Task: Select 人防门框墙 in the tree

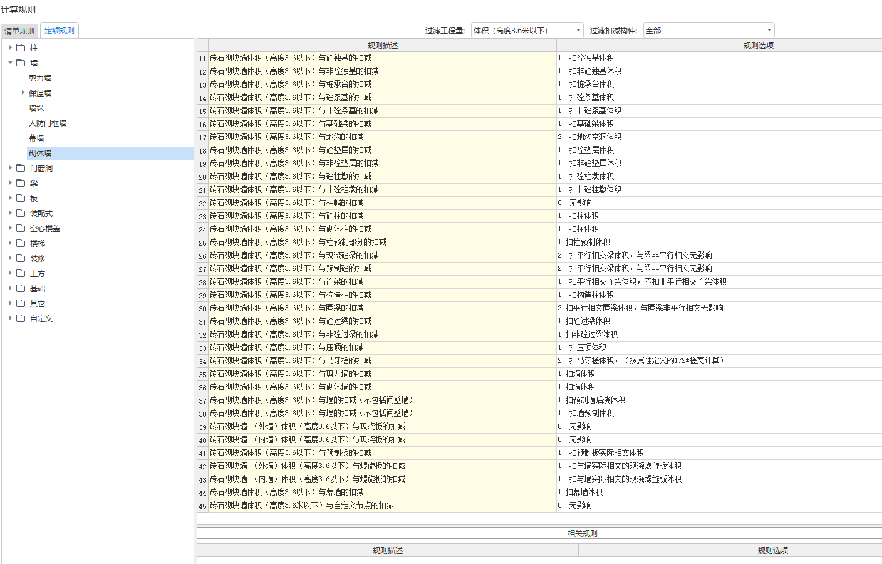Action: [48, 123]
